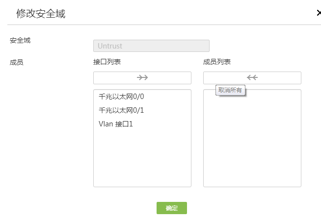The image size is (321, 221).
Task: Select 千兆以太网0/0 in the interface list
Action: pos(121,97)
